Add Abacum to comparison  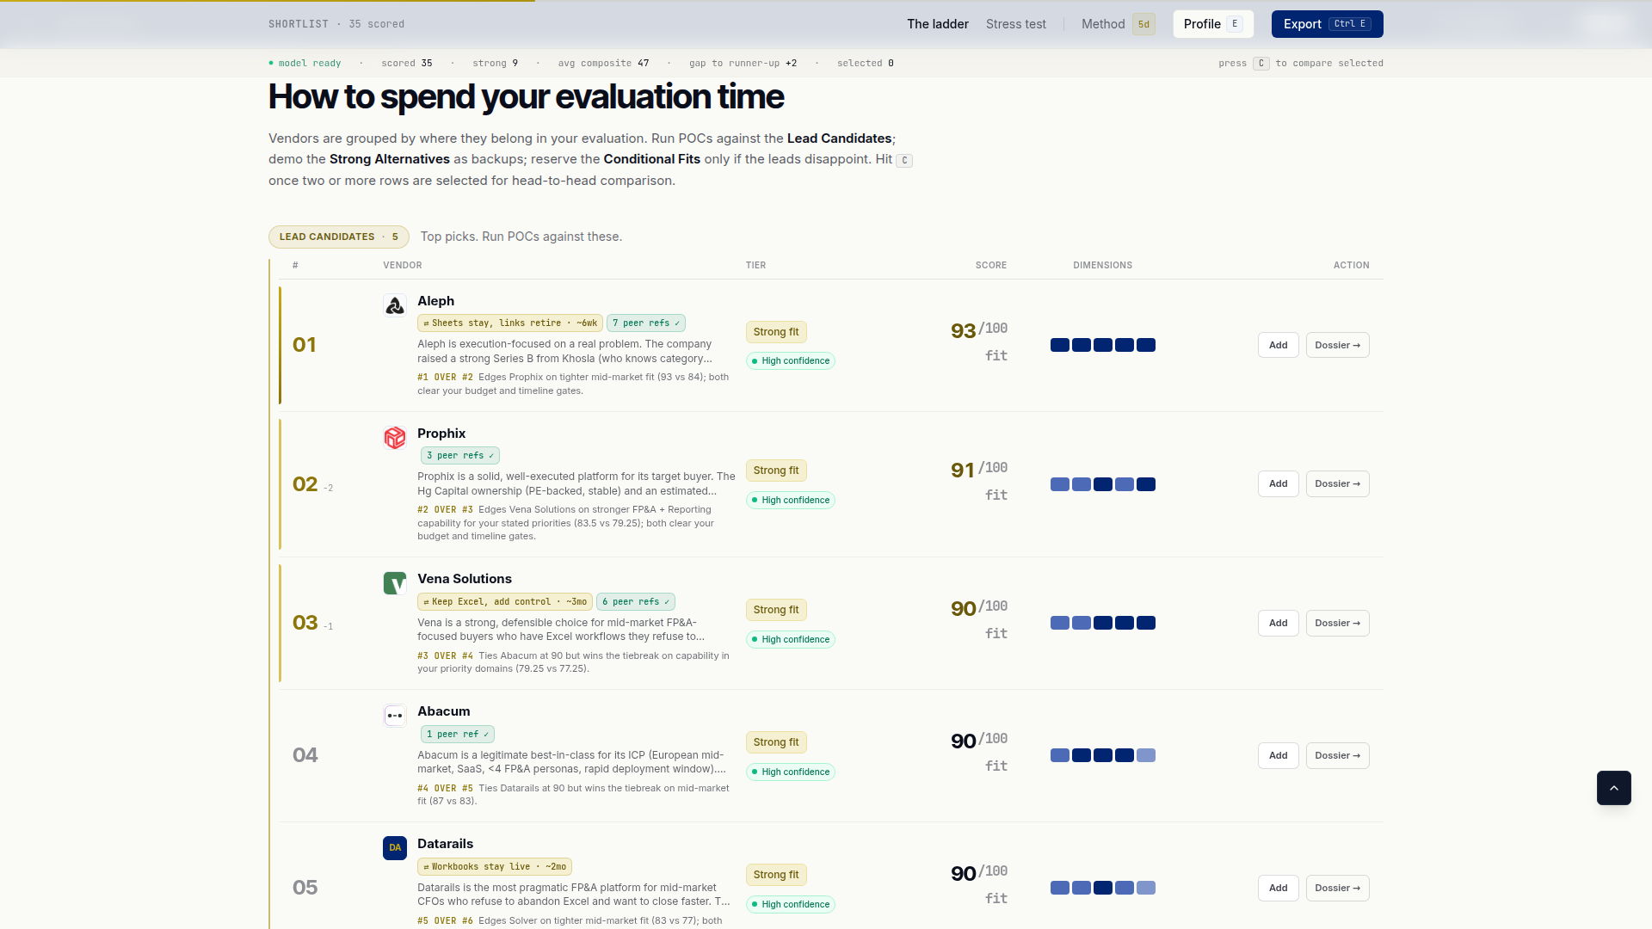(1279, 755)
